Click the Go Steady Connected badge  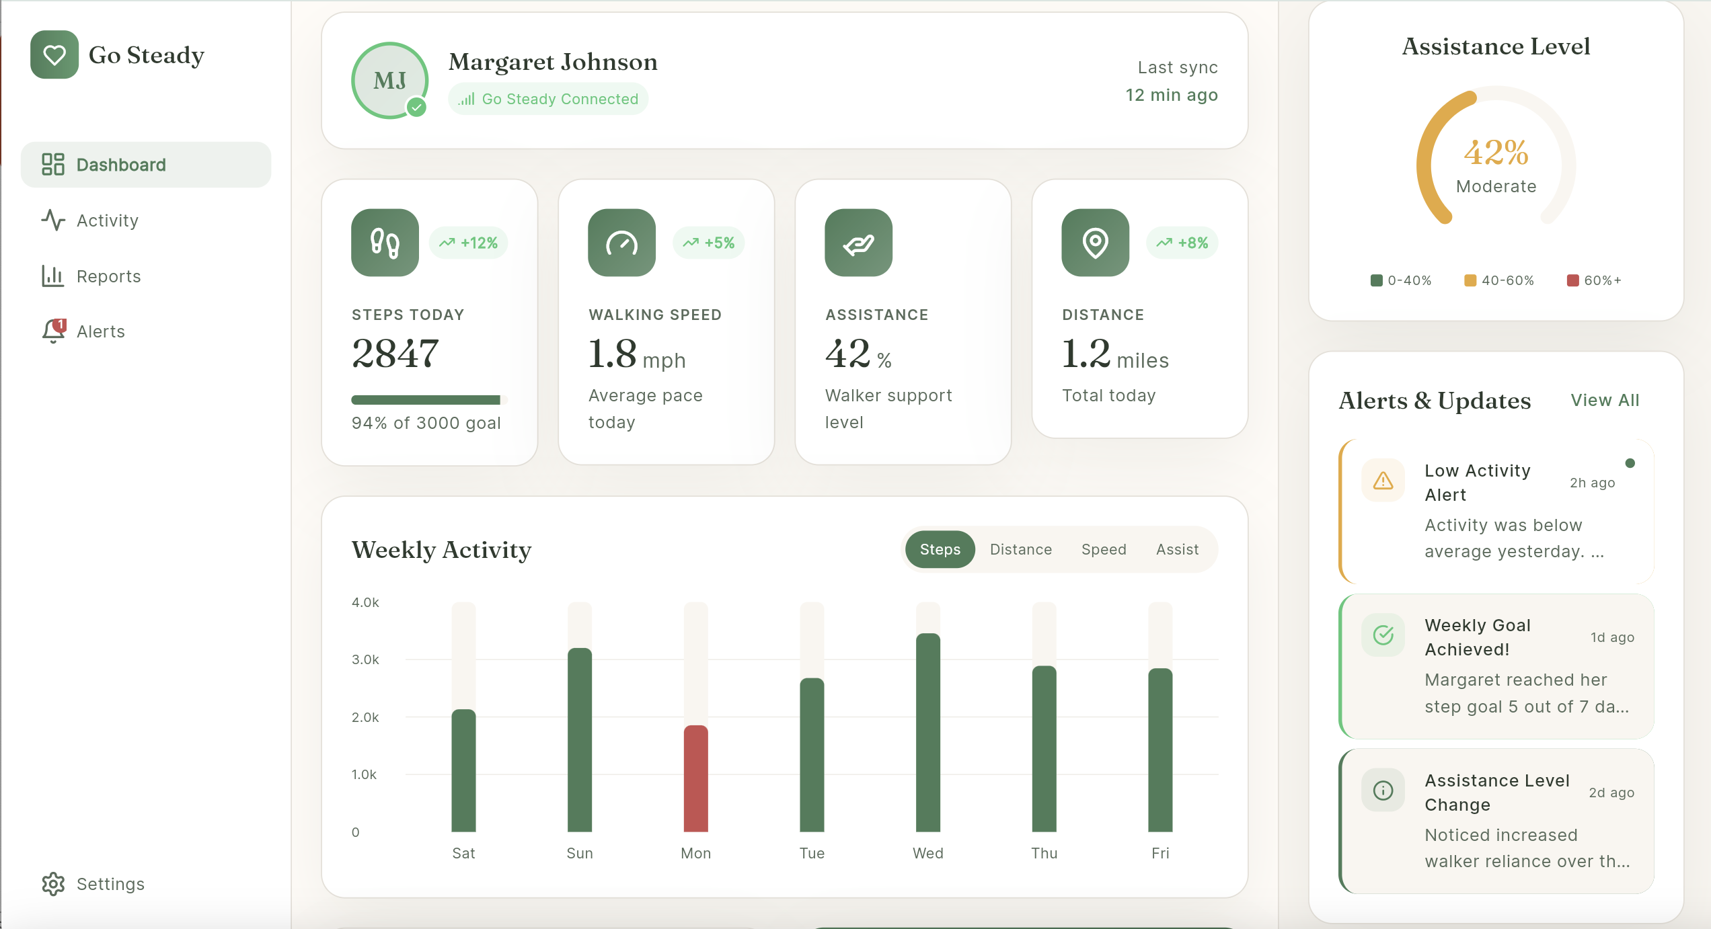coord(547,98)
